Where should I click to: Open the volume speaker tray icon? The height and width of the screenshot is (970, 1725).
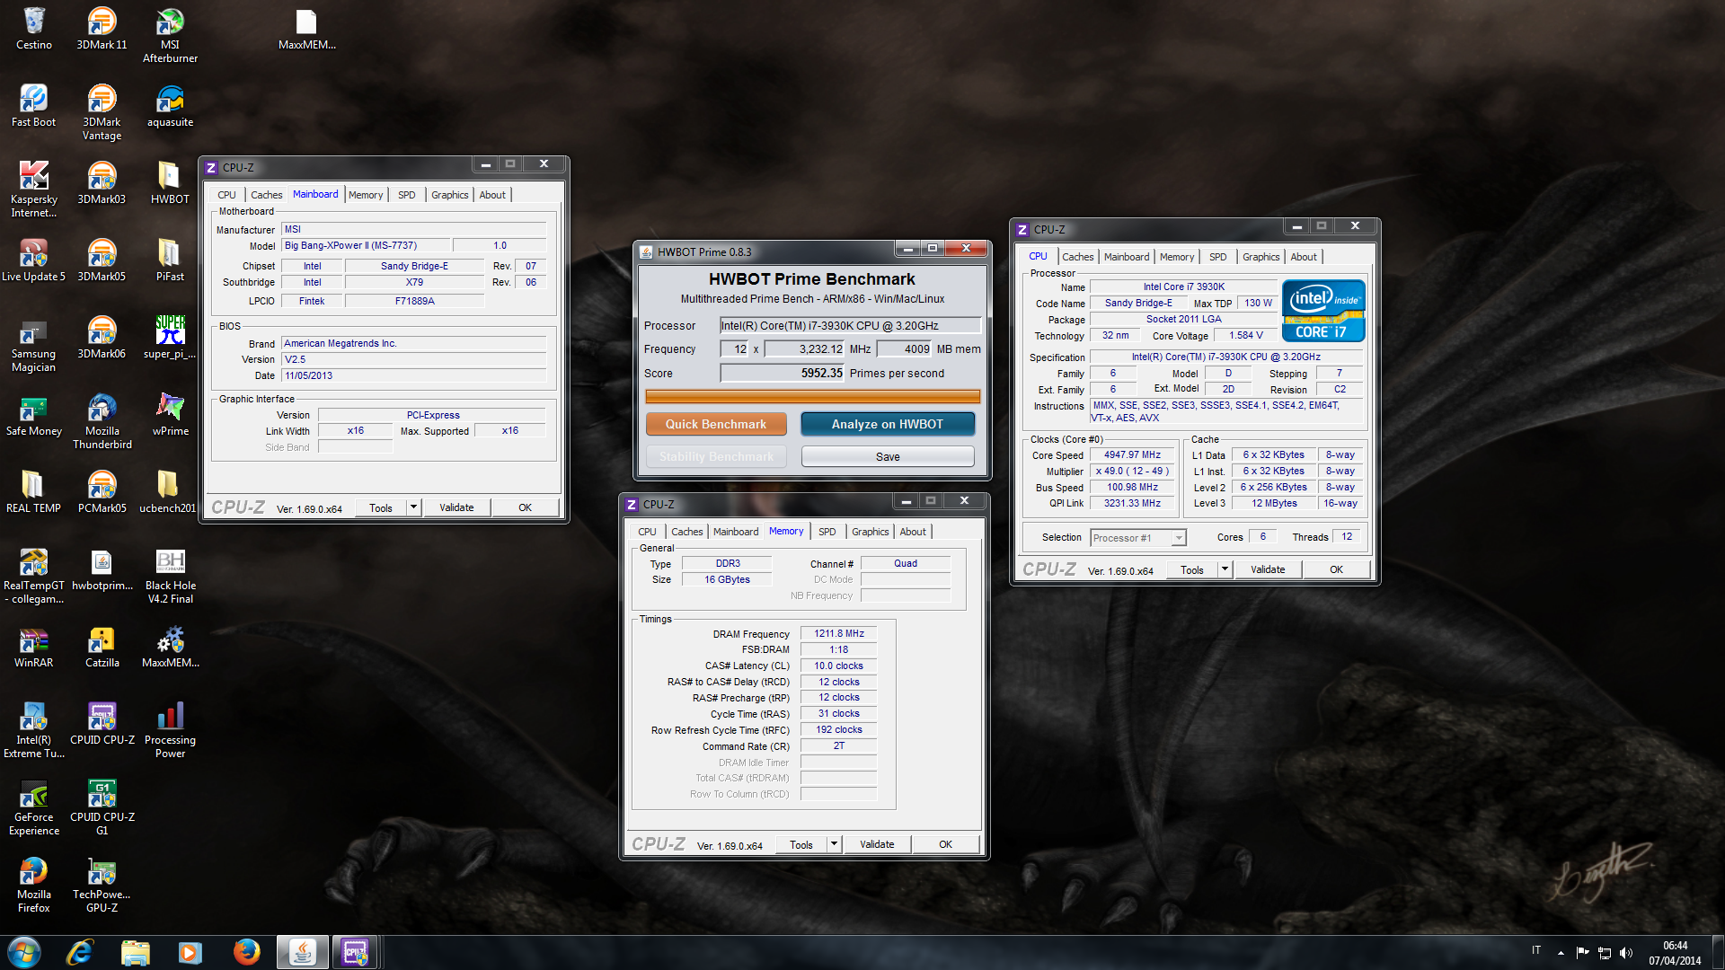[1626, 953]
